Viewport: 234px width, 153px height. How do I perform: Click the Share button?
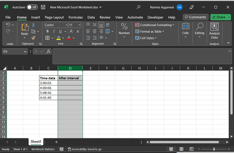[221, 17]
